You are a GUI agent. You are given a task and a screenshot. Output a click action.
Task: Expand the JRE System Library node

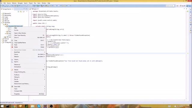pyautogui.click(x=3, y=37)
